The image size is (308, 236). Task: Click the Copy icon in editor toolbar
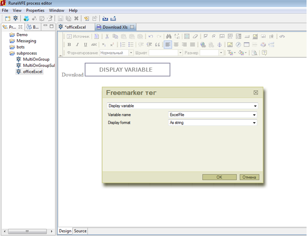tap(115, 37)
